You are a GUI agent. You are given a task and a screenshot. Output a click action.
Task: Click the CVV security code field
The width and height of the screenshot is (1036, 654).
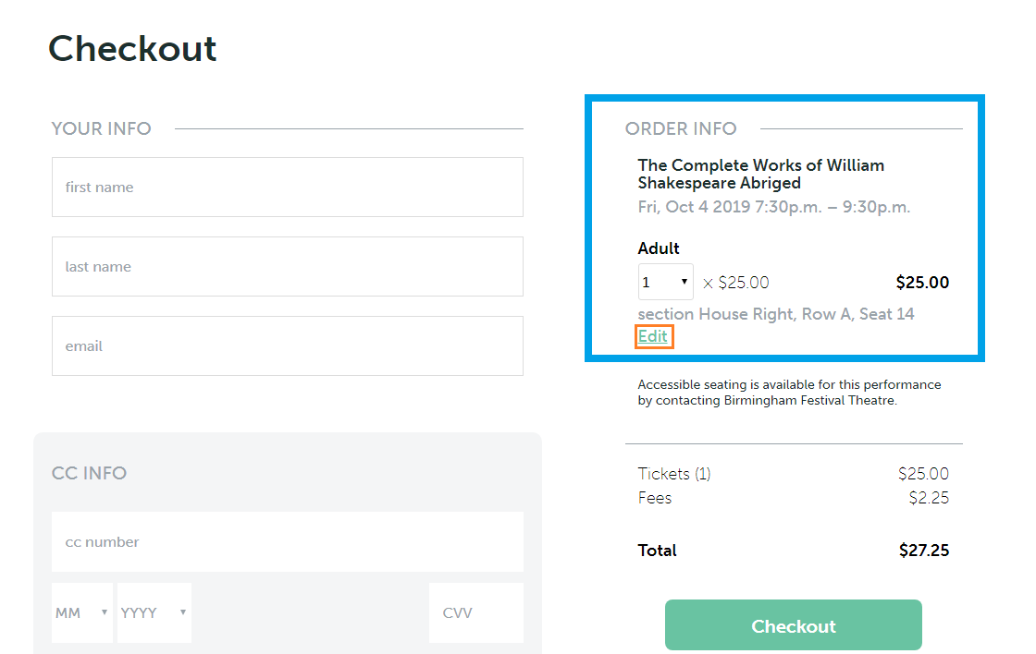pos(475,612)
